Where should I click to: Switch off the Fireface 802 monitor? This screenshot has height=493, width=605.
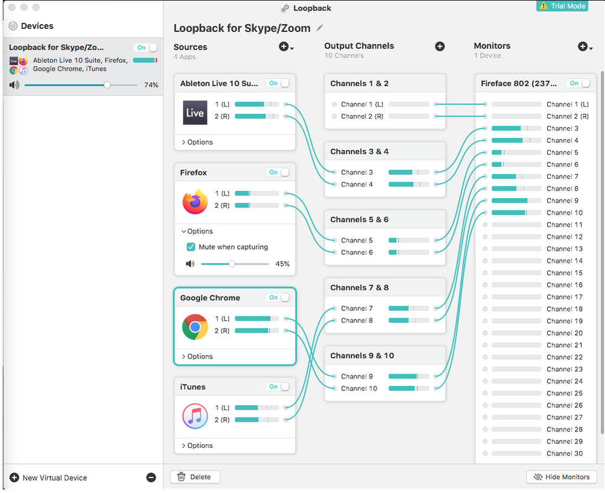(578, 83)
